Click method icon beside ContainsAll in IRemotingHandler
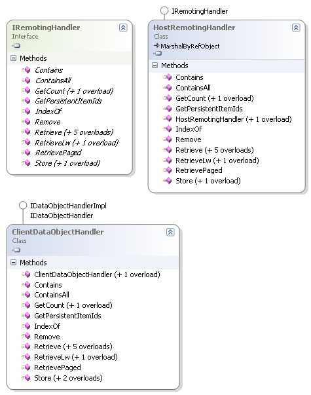This screenshot has height=395, width=311. coord(26,81)
